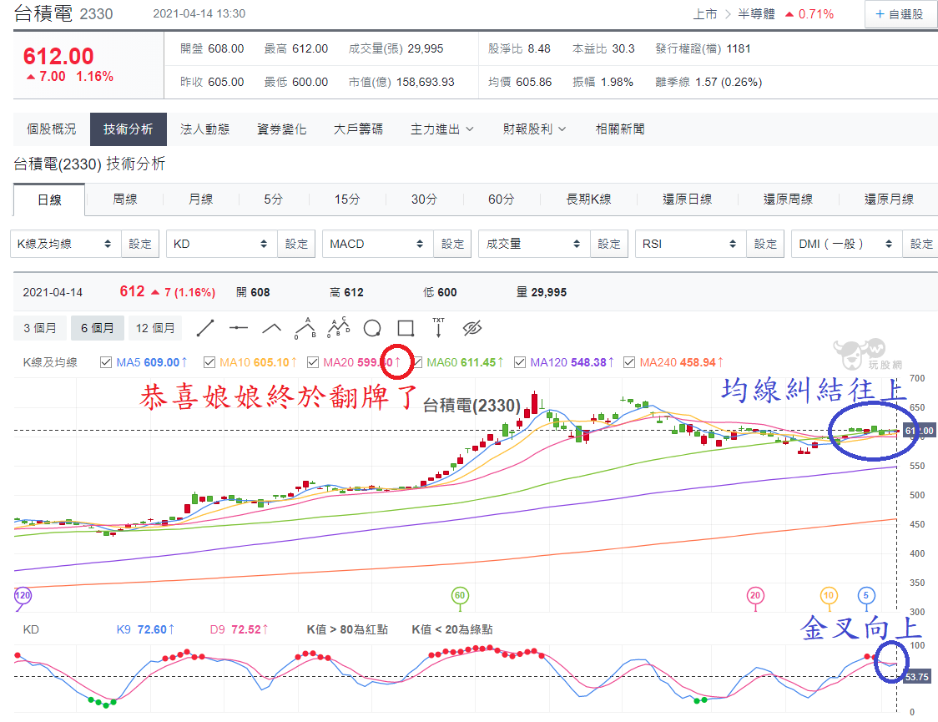Open the 半導體 category link

756,14
